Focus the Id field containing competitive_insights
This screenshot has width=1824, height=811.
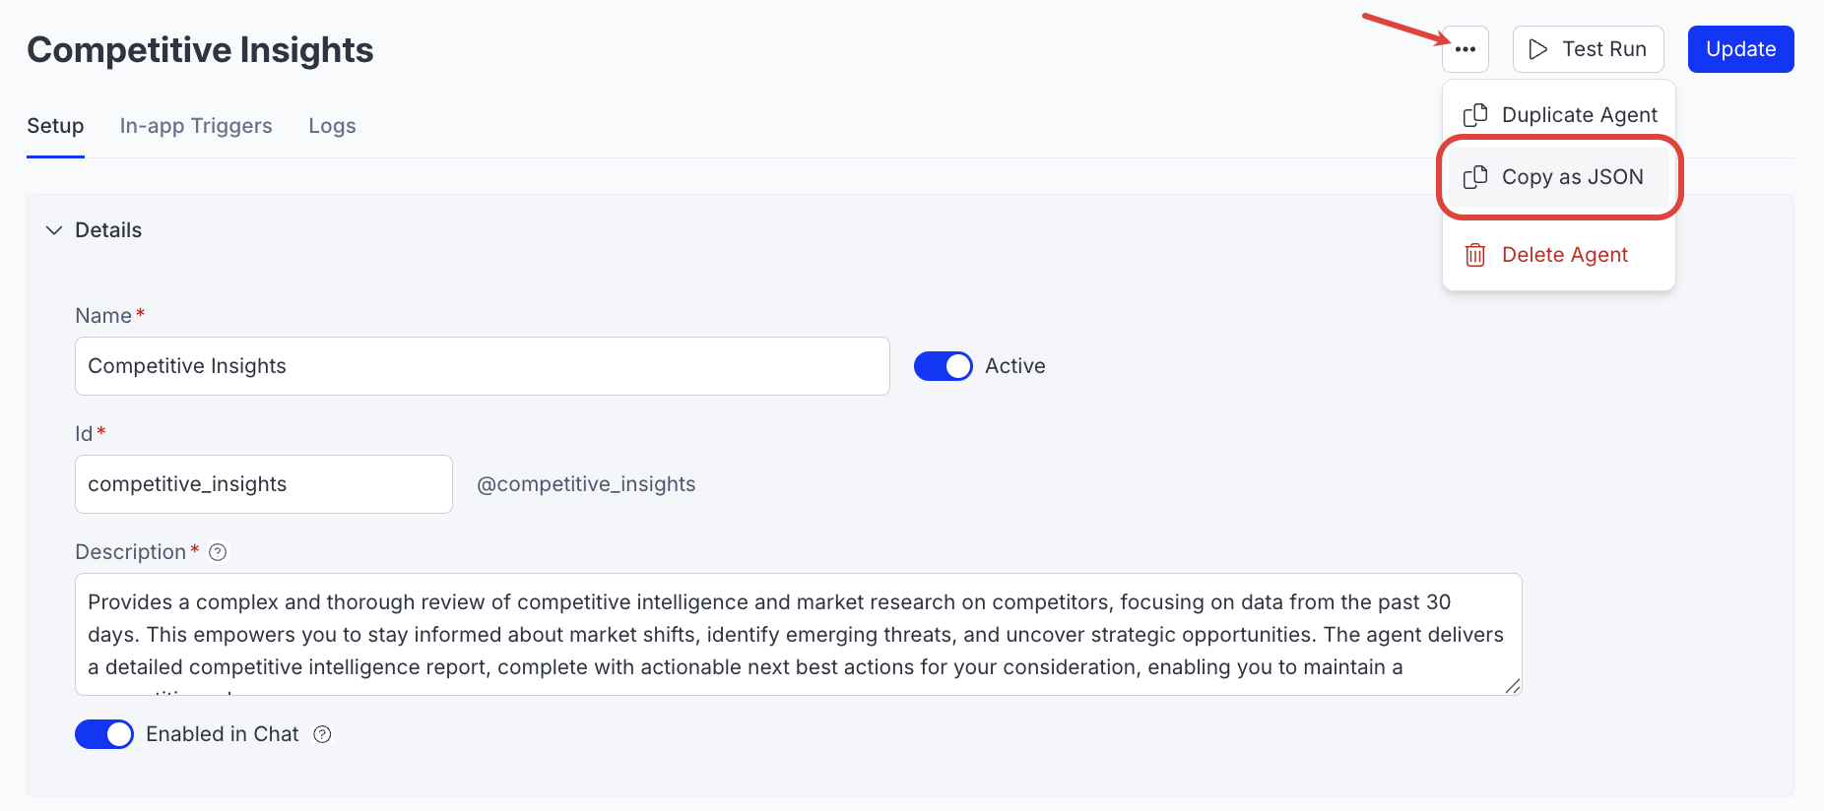(x=263, y=484)
